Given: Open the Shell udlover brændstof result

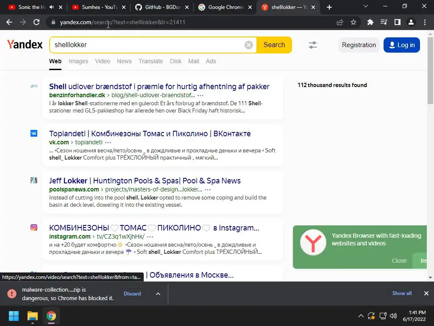Looking at the screenshot, I should click(159, 87).
